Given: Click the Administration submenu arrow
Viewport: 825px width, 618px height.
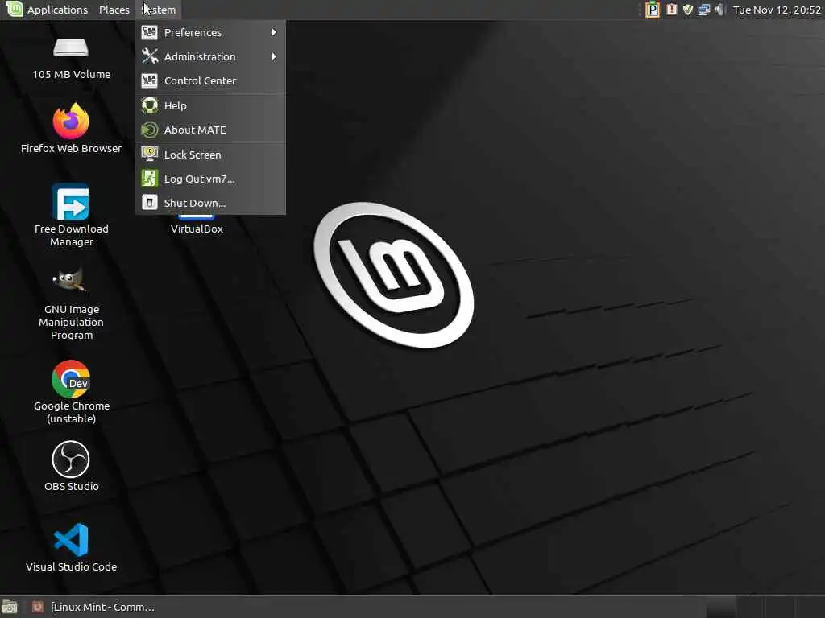Looking at the screenshot, I should point(274,57).
